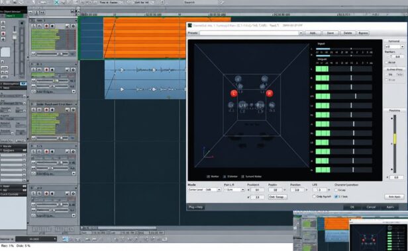Solo track 2 with its S button
The width and height of the screenshot is (408, 251).
pyautogui.click(x=34, y=69)
